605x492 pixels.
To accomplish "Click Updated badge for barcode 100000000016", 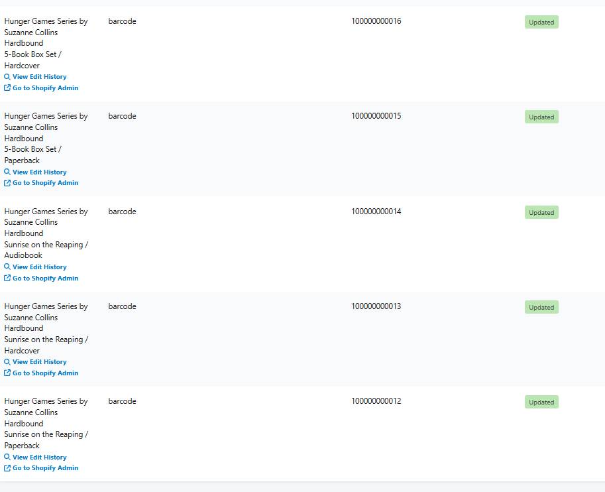I will point(541,22).
